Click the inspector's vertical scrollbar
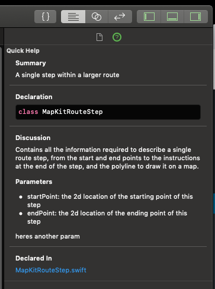 [214, 58]
